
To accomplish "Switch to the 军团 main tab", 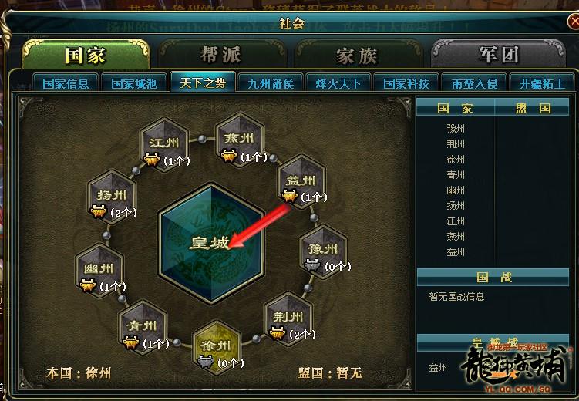I will (499, 55).
